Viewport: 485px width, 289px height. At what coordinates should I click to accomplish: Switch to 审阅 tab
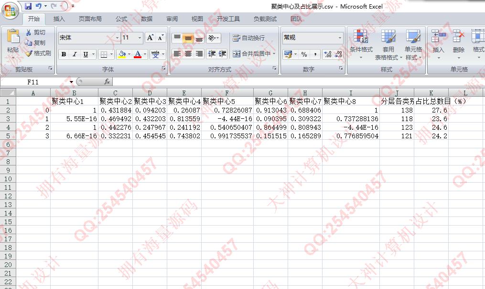172,19
